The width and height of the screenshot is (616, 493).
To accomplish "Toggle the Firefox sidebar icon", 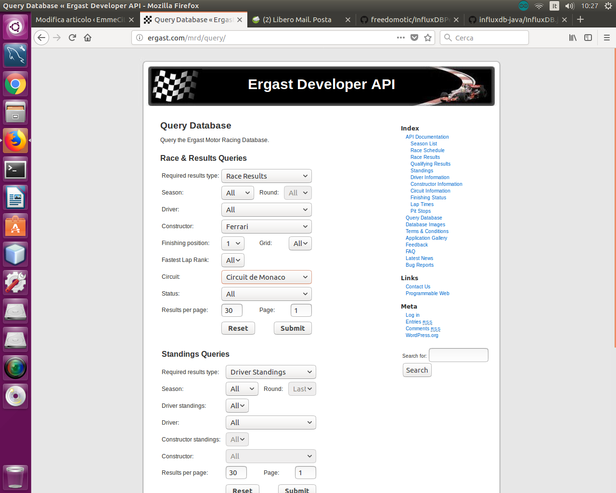I will (x=588, y=38).
